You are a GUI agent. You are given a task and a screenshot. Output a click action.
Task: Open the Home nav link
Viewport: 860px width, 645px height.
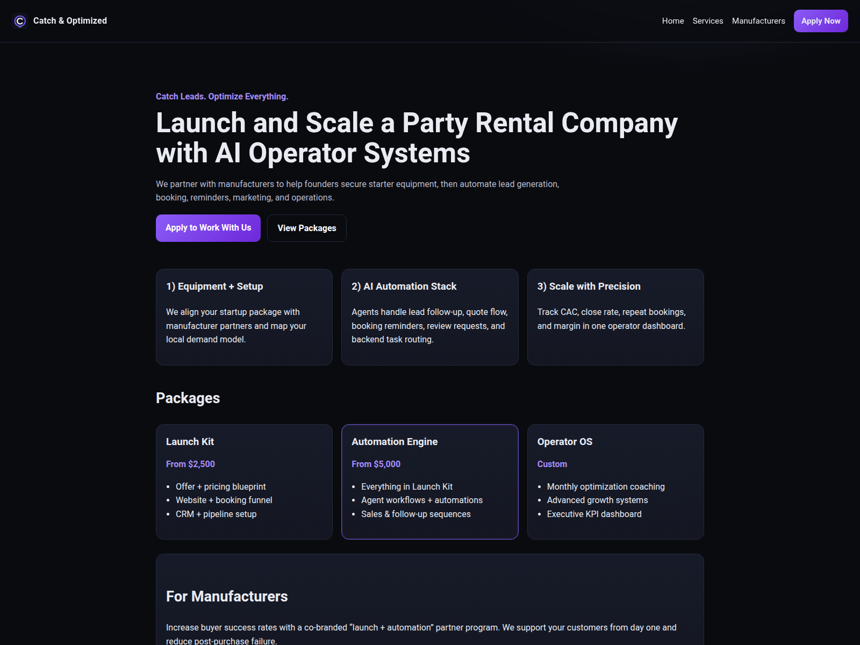coord(672,21)
